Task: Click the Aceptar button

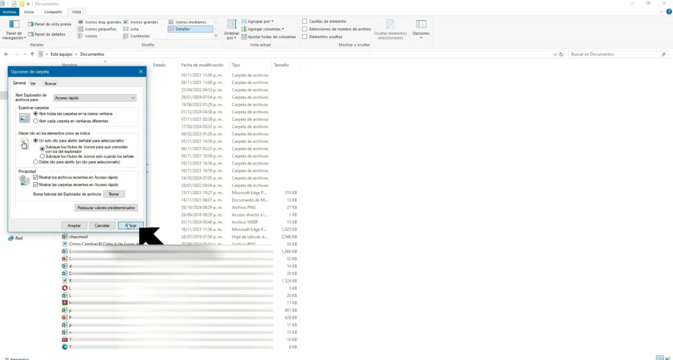Action: coord(74,226)
